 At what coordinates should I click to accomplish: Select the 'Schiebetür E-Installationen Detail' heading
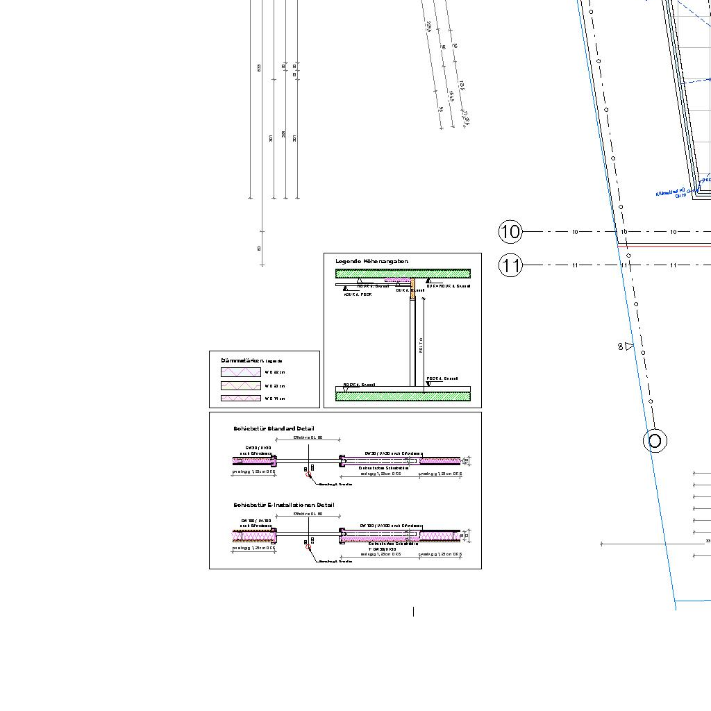coord(283,505)
